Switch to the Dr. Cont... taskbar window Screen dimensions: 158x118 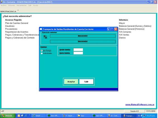[x=114, y=116]
